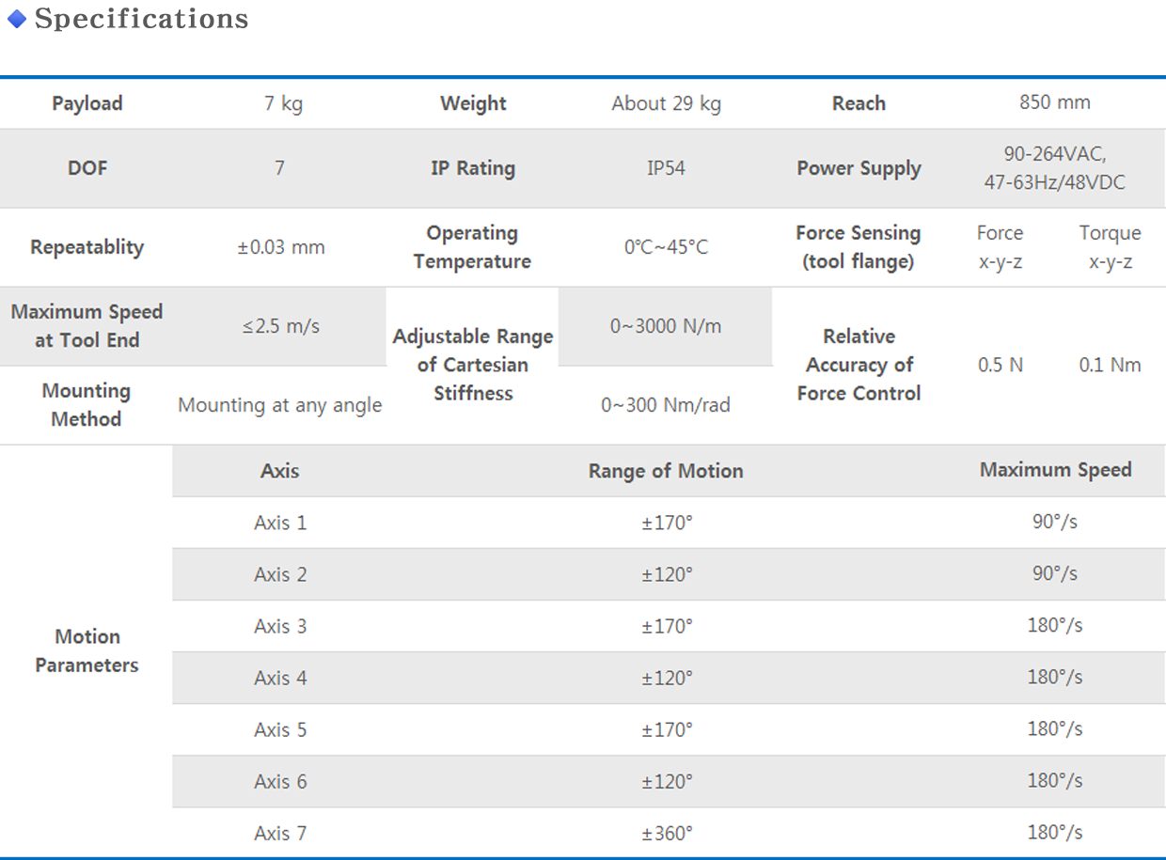Click the Weight label cell
1166x860 pixels.
pyautogui.click(x=473, y=103)
